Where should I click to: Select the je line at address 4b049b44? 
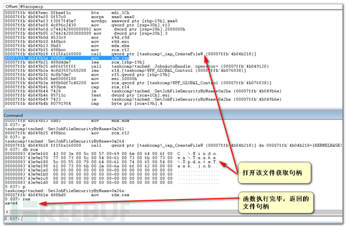coord(143,91)
